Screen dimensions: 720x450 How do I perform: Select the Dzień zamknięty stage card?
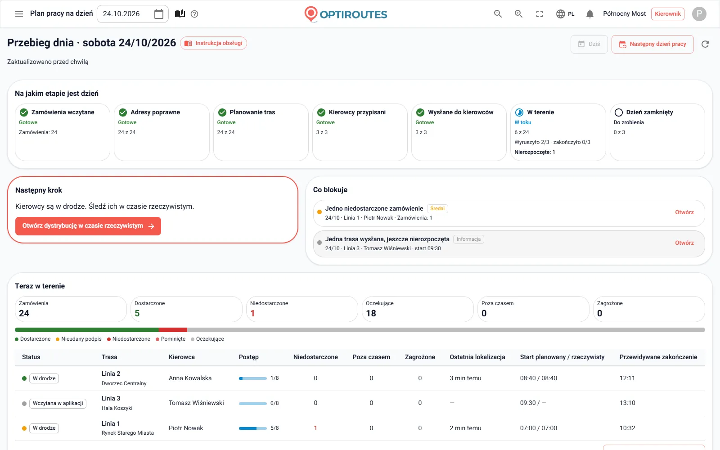coord(657,132)
